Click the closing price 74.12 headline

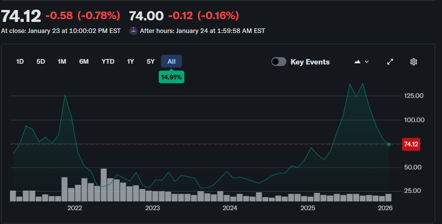click(21, 16)
